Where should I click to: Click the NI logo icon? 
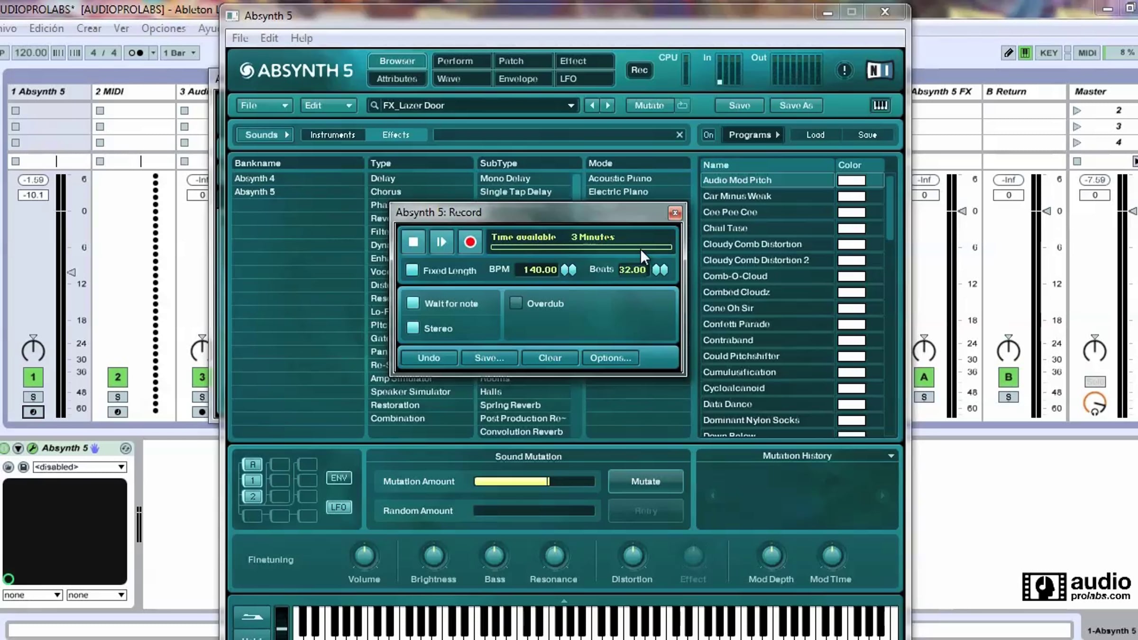[x=879, y=71]
